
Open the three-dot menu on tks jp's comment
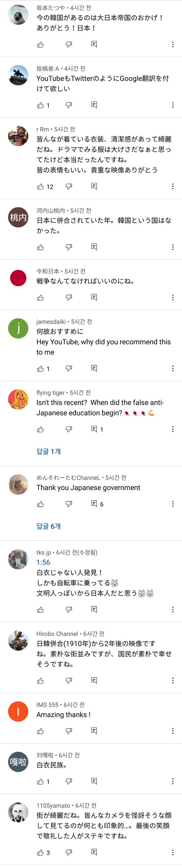click(173, 609)
